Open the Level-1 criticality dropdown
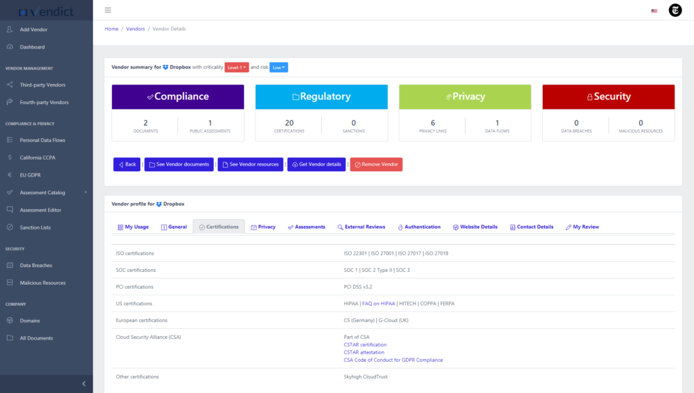The image size is (694, 393). (237, 67)
